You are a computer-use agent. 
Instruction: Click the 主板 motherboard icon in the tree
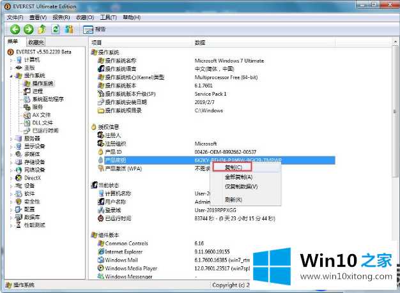pos(19,68)
